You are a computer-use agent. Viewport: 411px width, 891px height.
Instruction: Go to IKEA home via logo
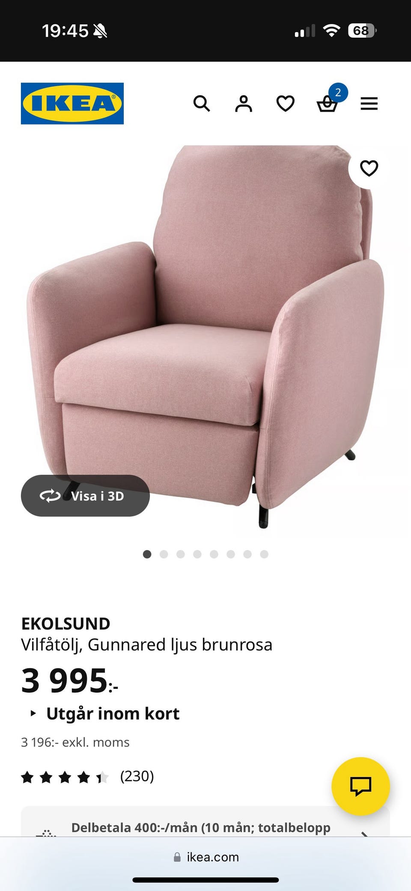(x=72, y=104)
